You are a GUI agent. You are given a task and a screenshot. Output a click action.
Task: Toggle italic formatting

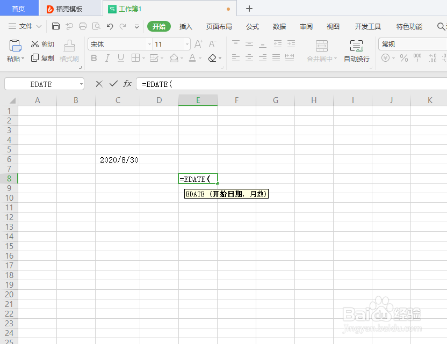pos(107,58)
